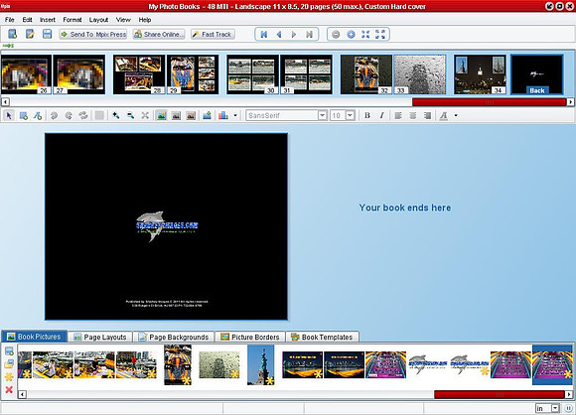The image size is (576, 415).
Task: Click the Fast Track button
Action: tap(213, 34)
